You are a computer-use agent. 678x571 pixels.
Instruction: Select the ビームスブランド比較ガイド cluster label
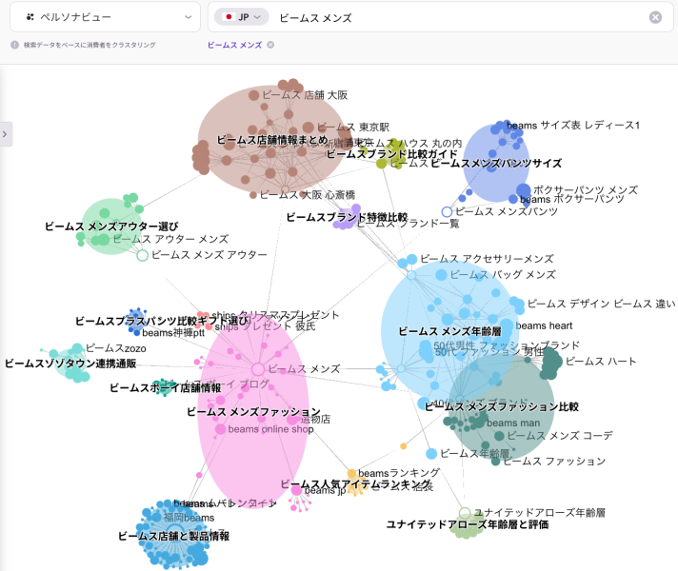point(391,154)
